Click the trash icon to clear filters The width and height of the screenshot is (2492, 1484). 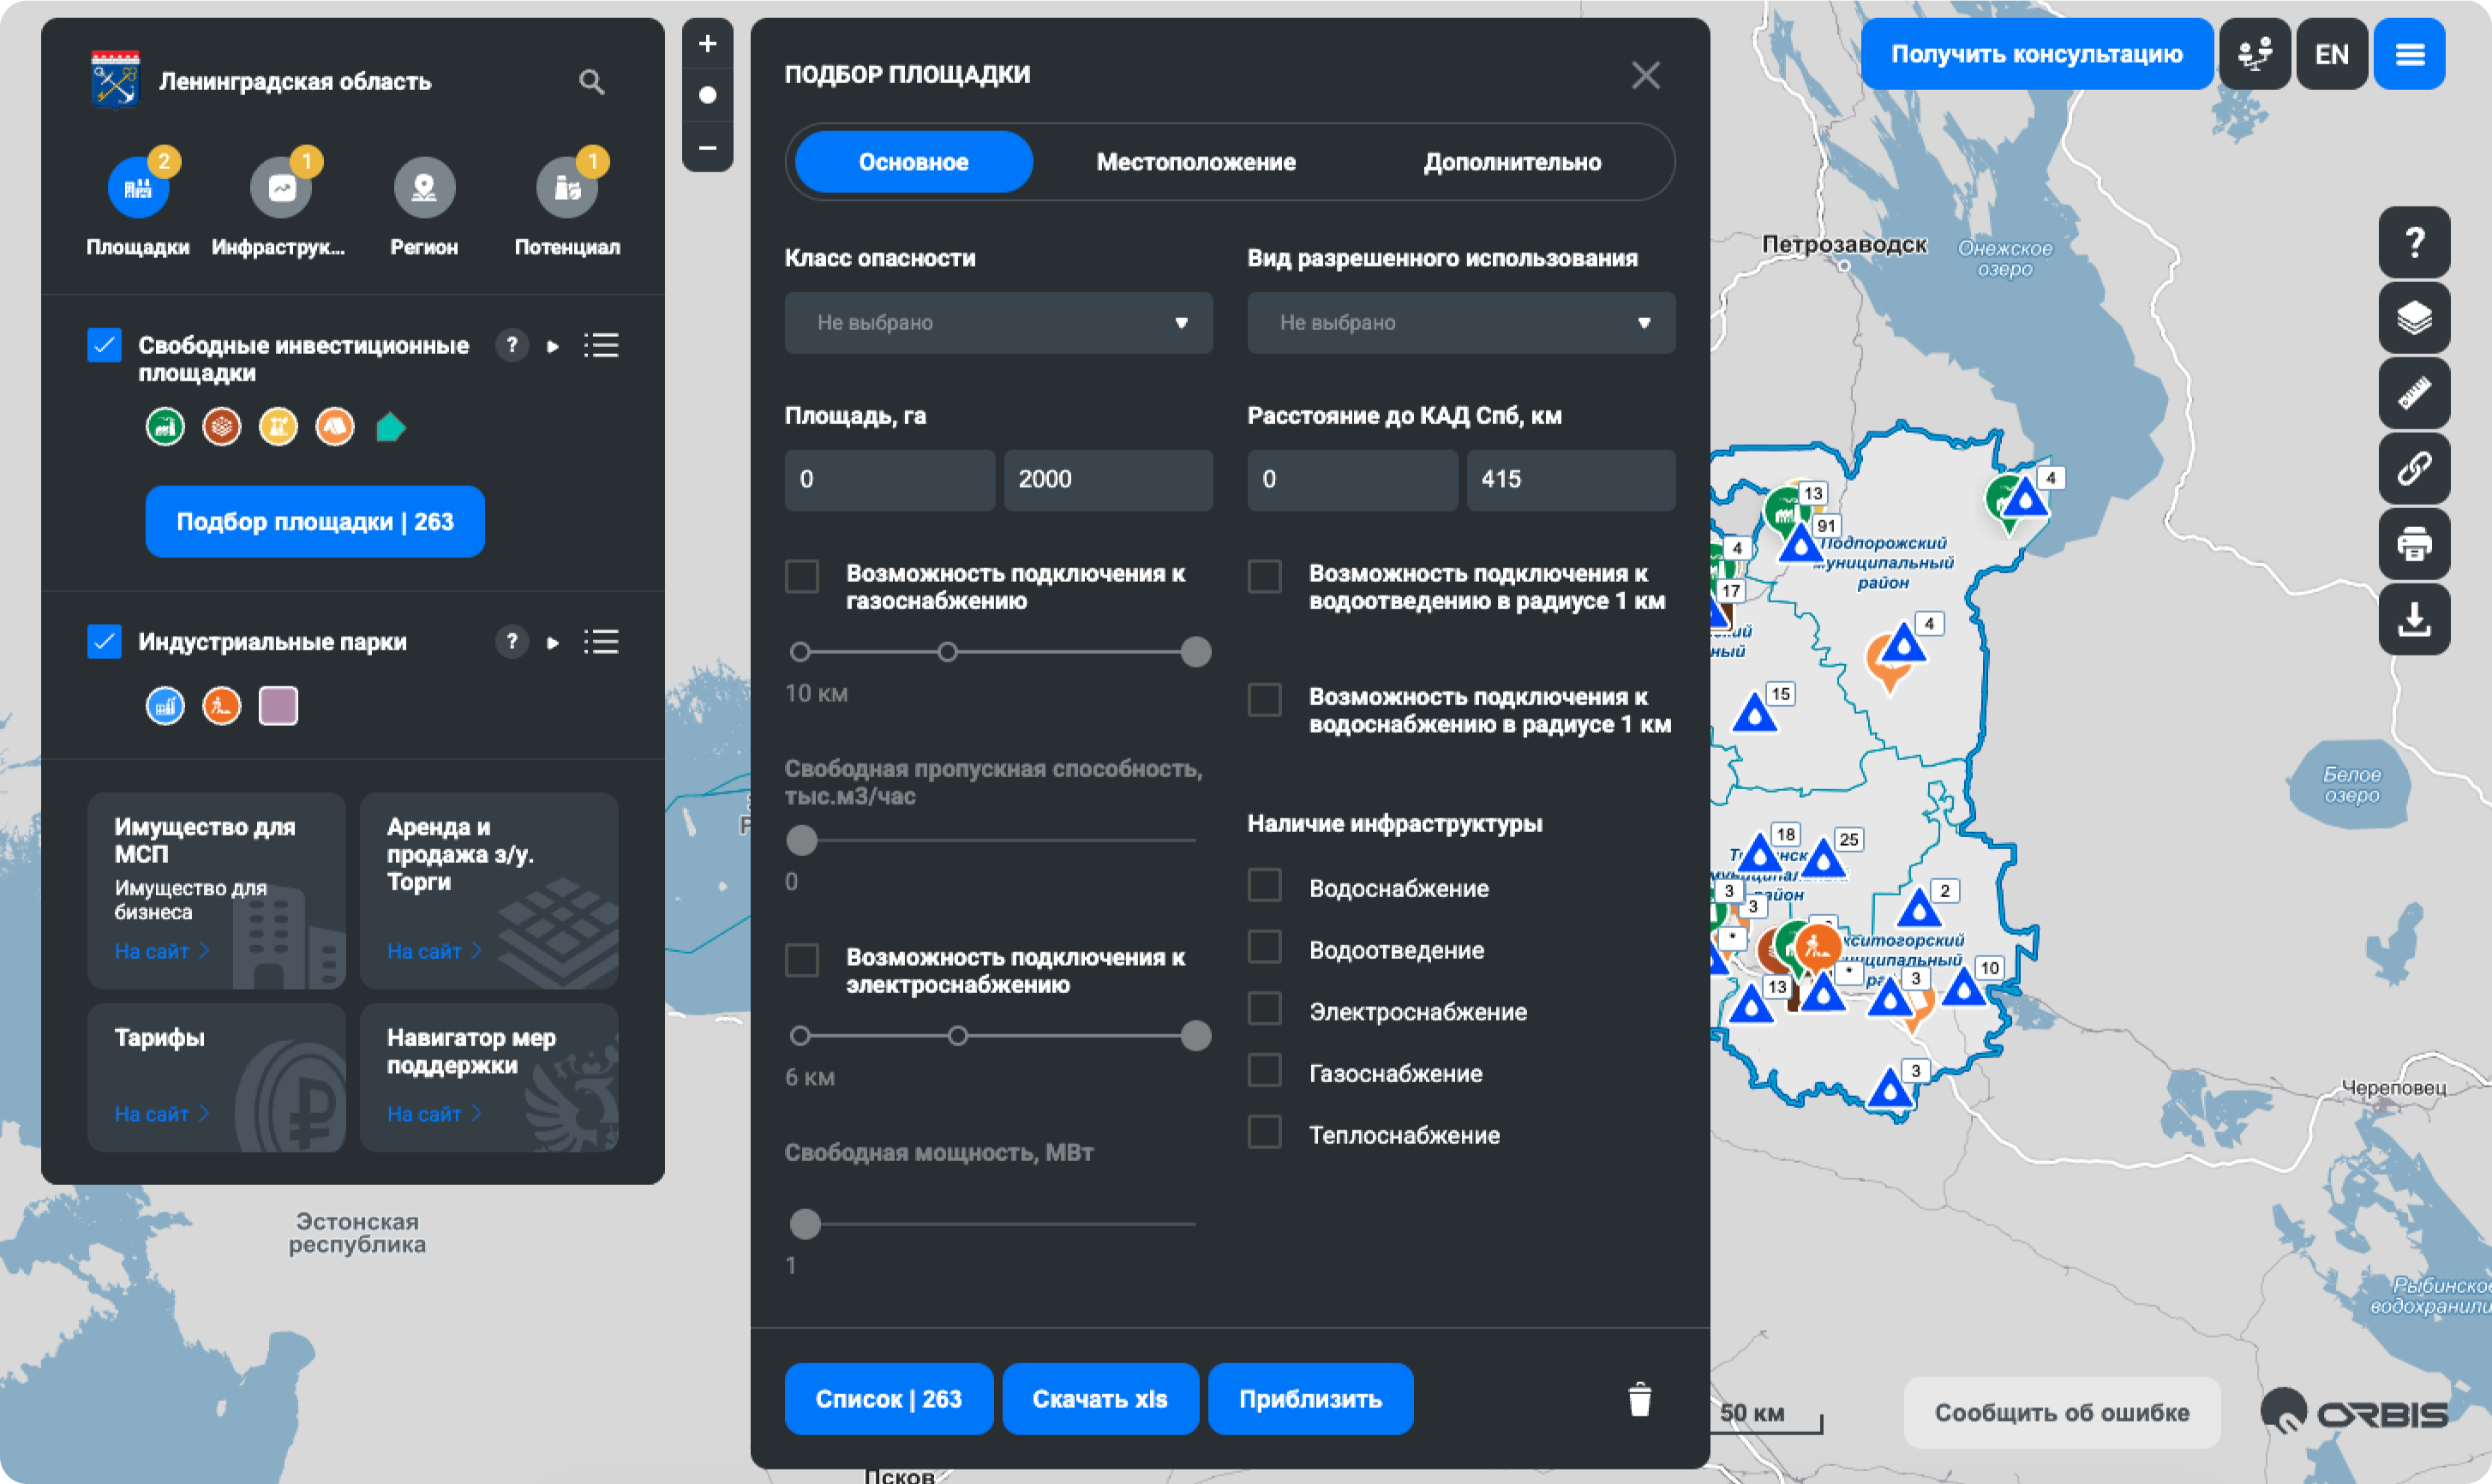[1639, 1399]
